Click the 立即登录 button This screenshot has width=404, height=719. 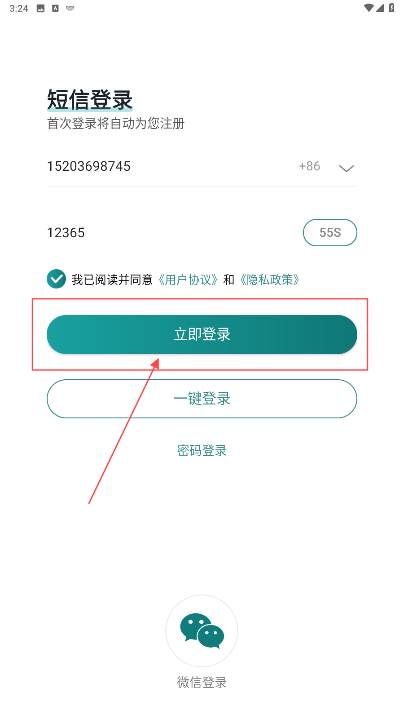click(202, 334)
